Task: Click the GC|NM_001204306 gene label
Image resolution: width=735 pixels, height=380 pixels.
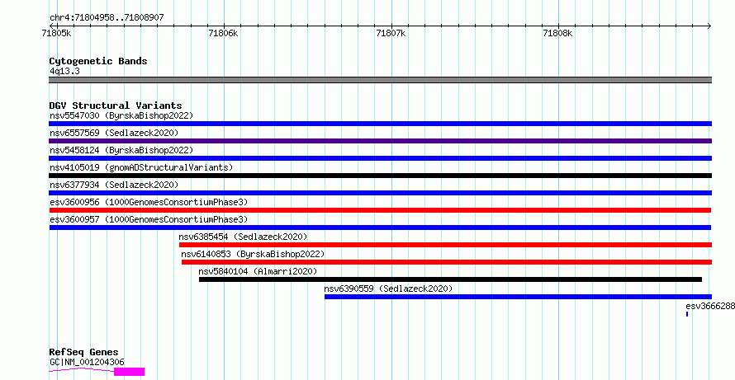Action: point(87,362)
